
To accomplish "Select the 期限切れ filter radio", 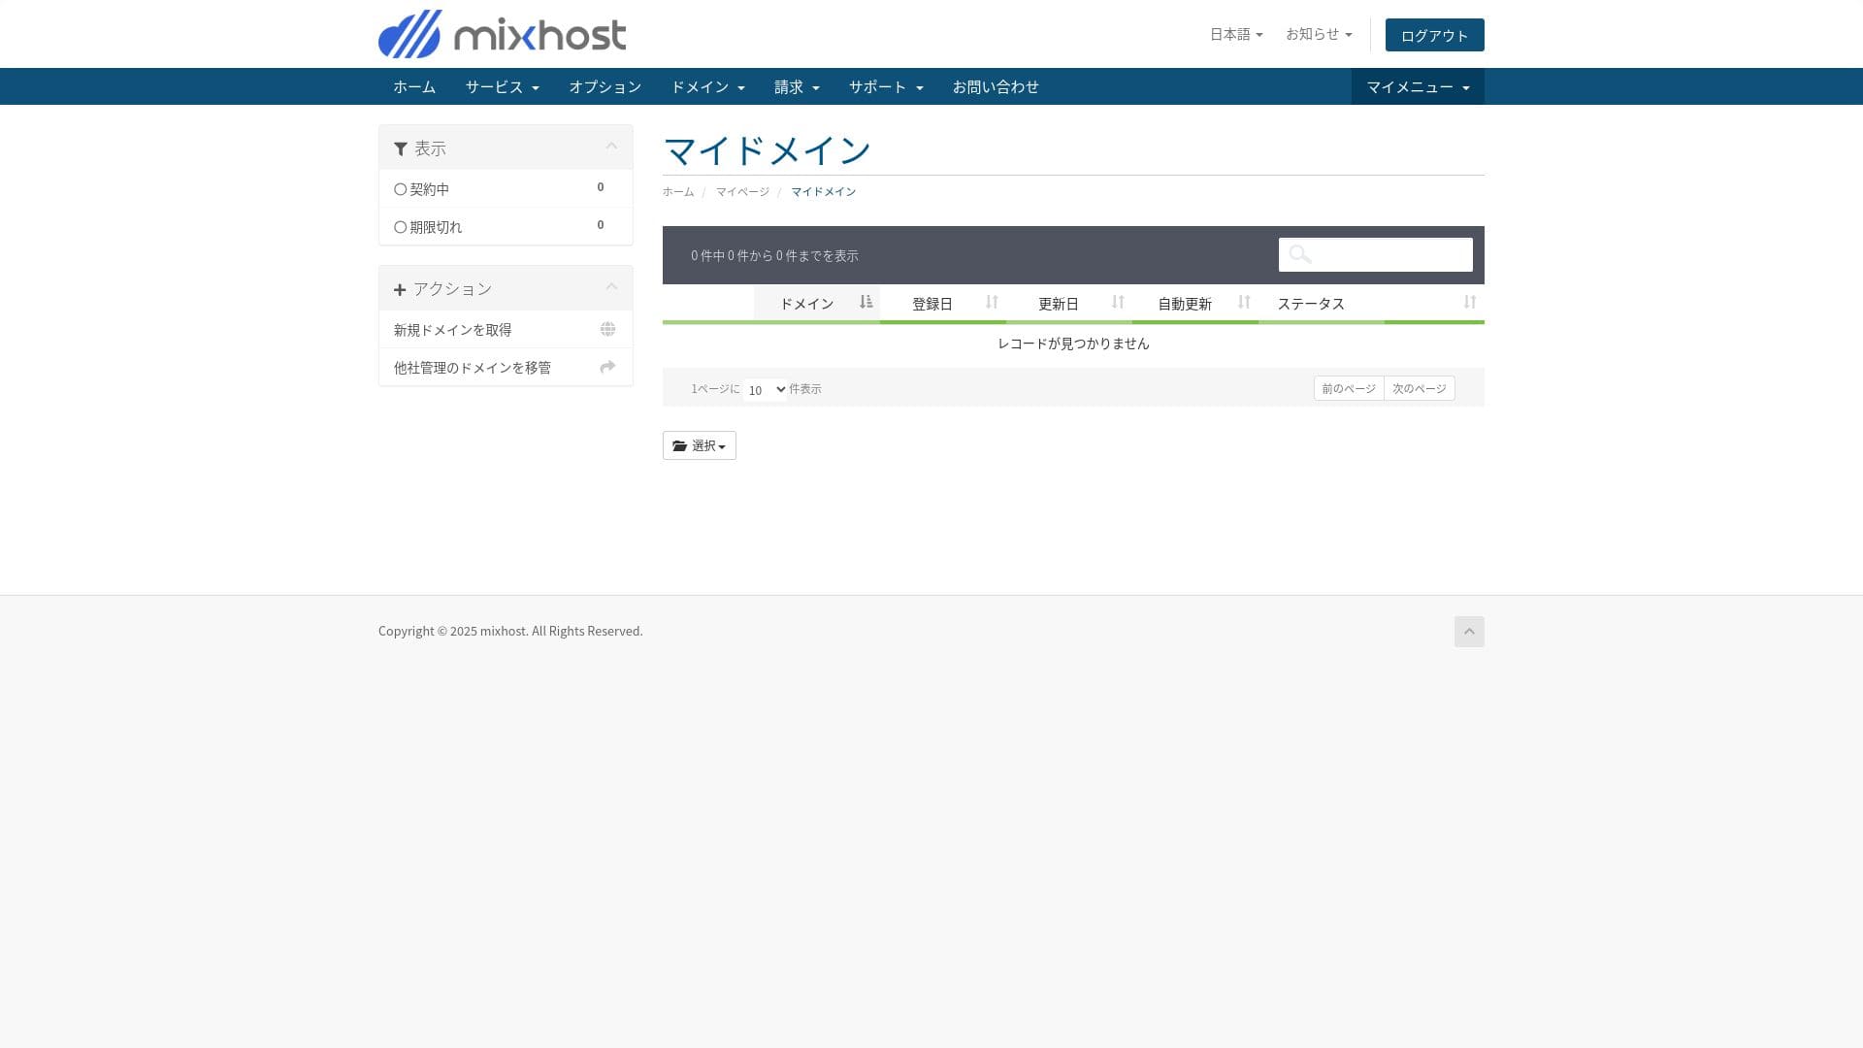I will pyautogui.click(x=401, y=227).
